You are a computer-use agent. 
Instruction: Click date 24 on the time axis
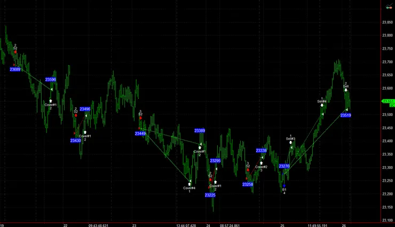coord(208,225)
